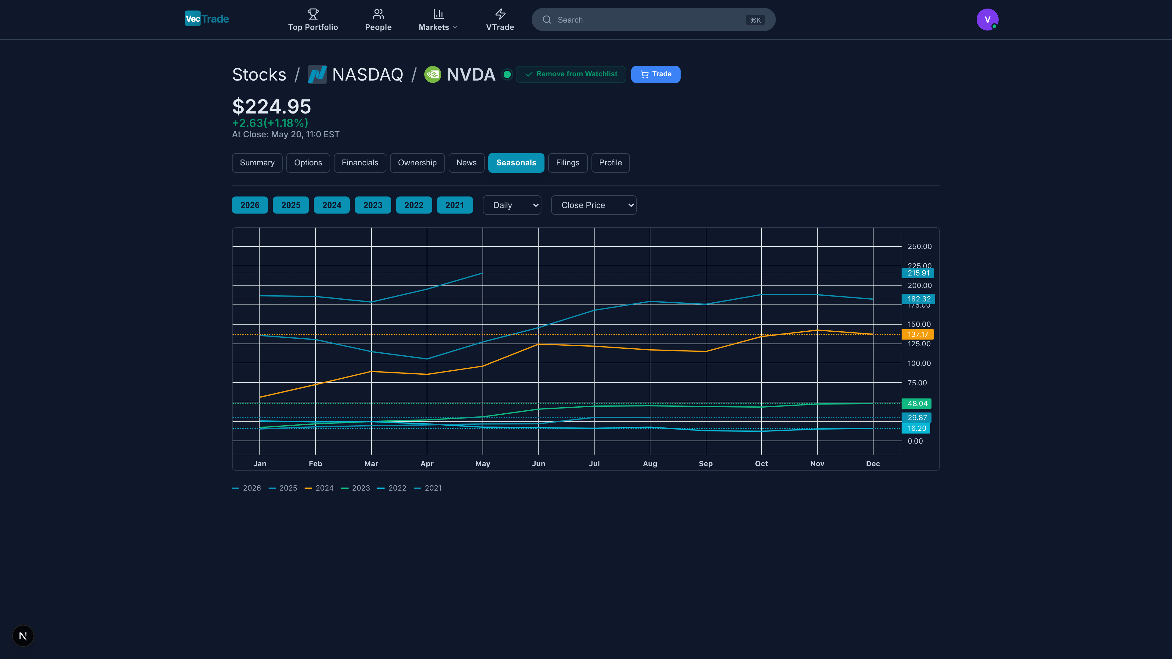Switch to the Profile tab
The image size is (1172, 659).
tap(610, 163)
